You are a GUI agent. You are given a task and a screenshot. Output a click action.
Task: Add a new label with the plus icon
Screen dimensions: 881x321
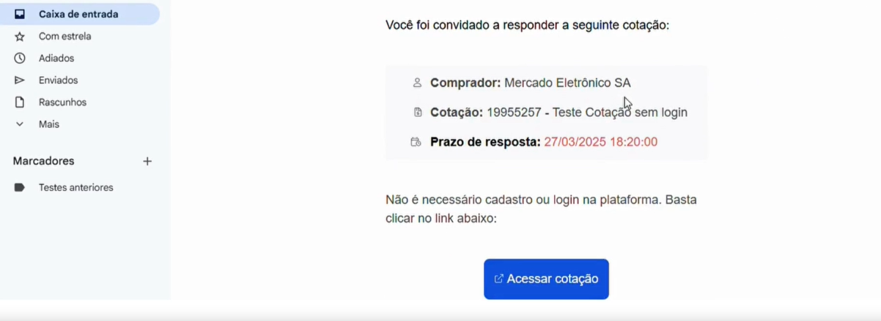[147, 161]
